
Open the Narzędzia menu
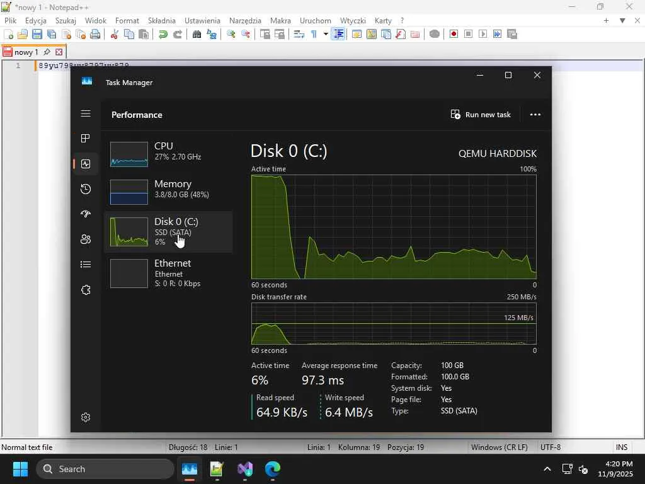pos(245,21)
